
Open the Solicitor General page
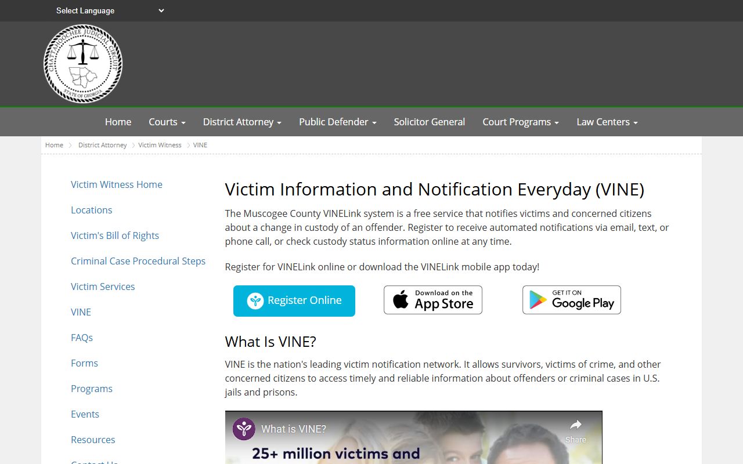pos(430,122)
